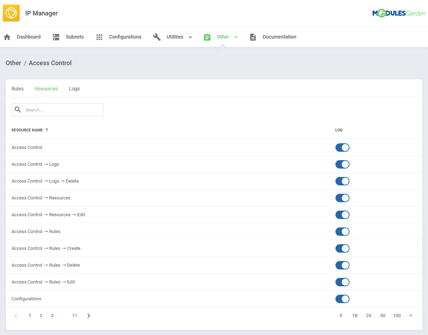Turn off log for Access Control → Rules → Create
The image size is (428, 335).
pyautogui.click(x=342, y=248)
